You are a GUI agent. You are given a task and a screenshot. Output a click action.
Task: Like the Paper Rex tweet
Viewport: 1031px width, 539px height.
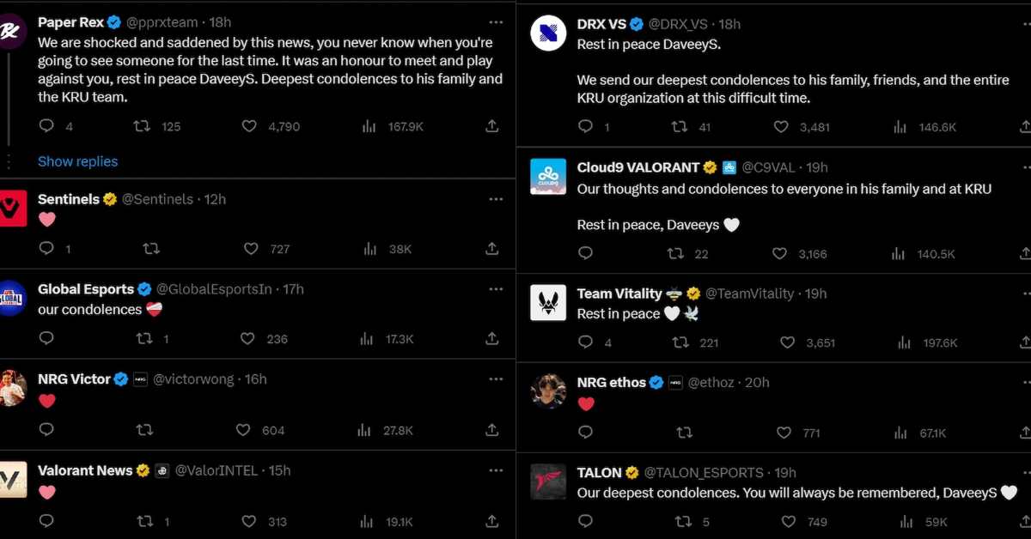(249, 126)
